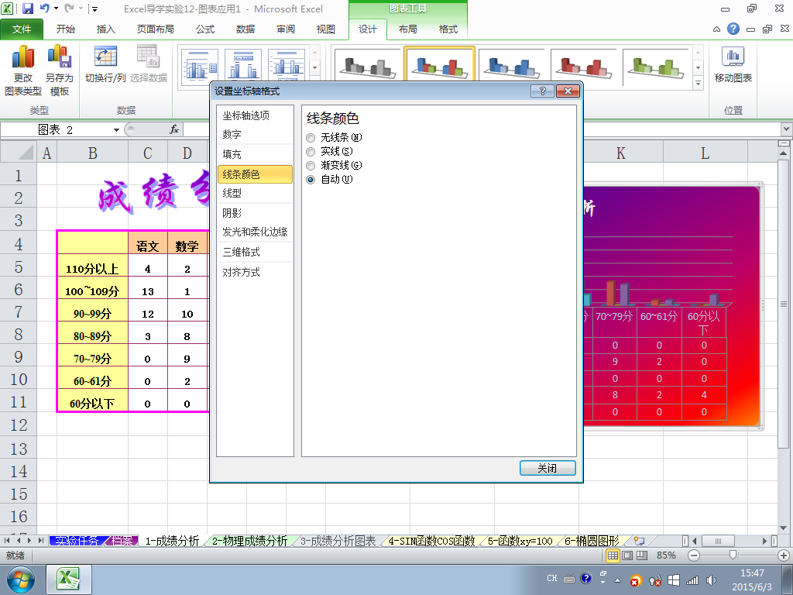Click the Undo icon in quick access toolbar
The width and height of the screenshot is (793, 595).
coord(44,9)
